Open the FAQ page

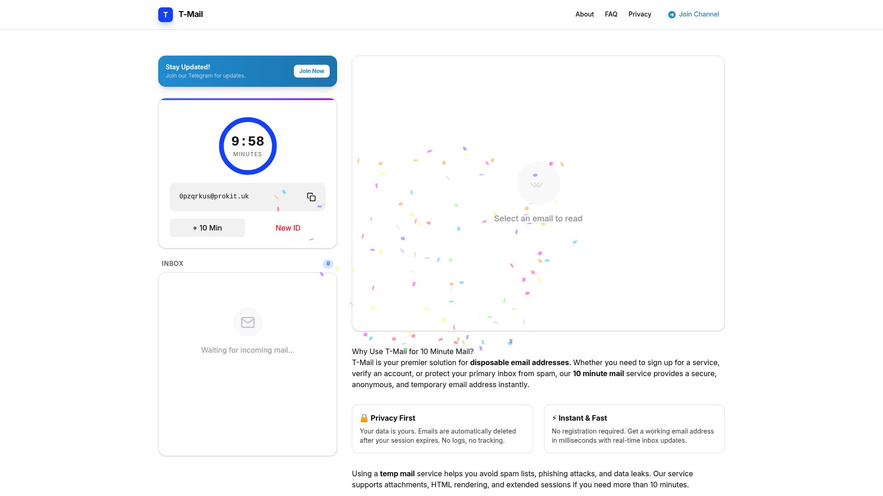tap(611, 14)
